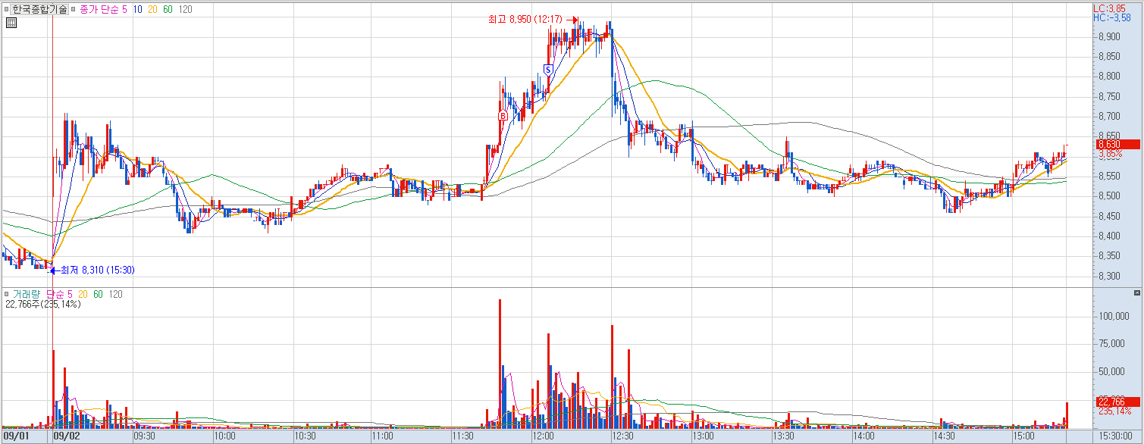Image resolution: width=1144 pixels, height=444 pixels.
Task: Click the 13:00 time axis label
Action: [x=704, y=436]
